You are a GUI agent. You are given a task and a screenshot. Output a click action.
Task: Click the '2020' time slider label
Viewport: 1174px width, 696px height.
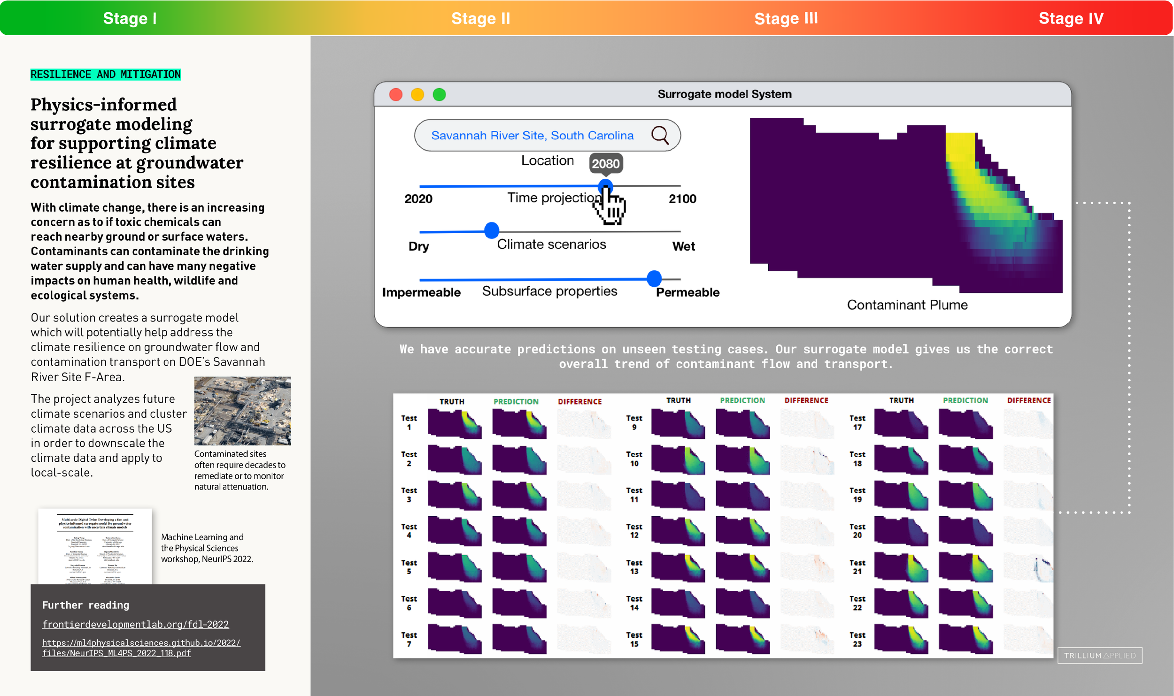point(418,199)
